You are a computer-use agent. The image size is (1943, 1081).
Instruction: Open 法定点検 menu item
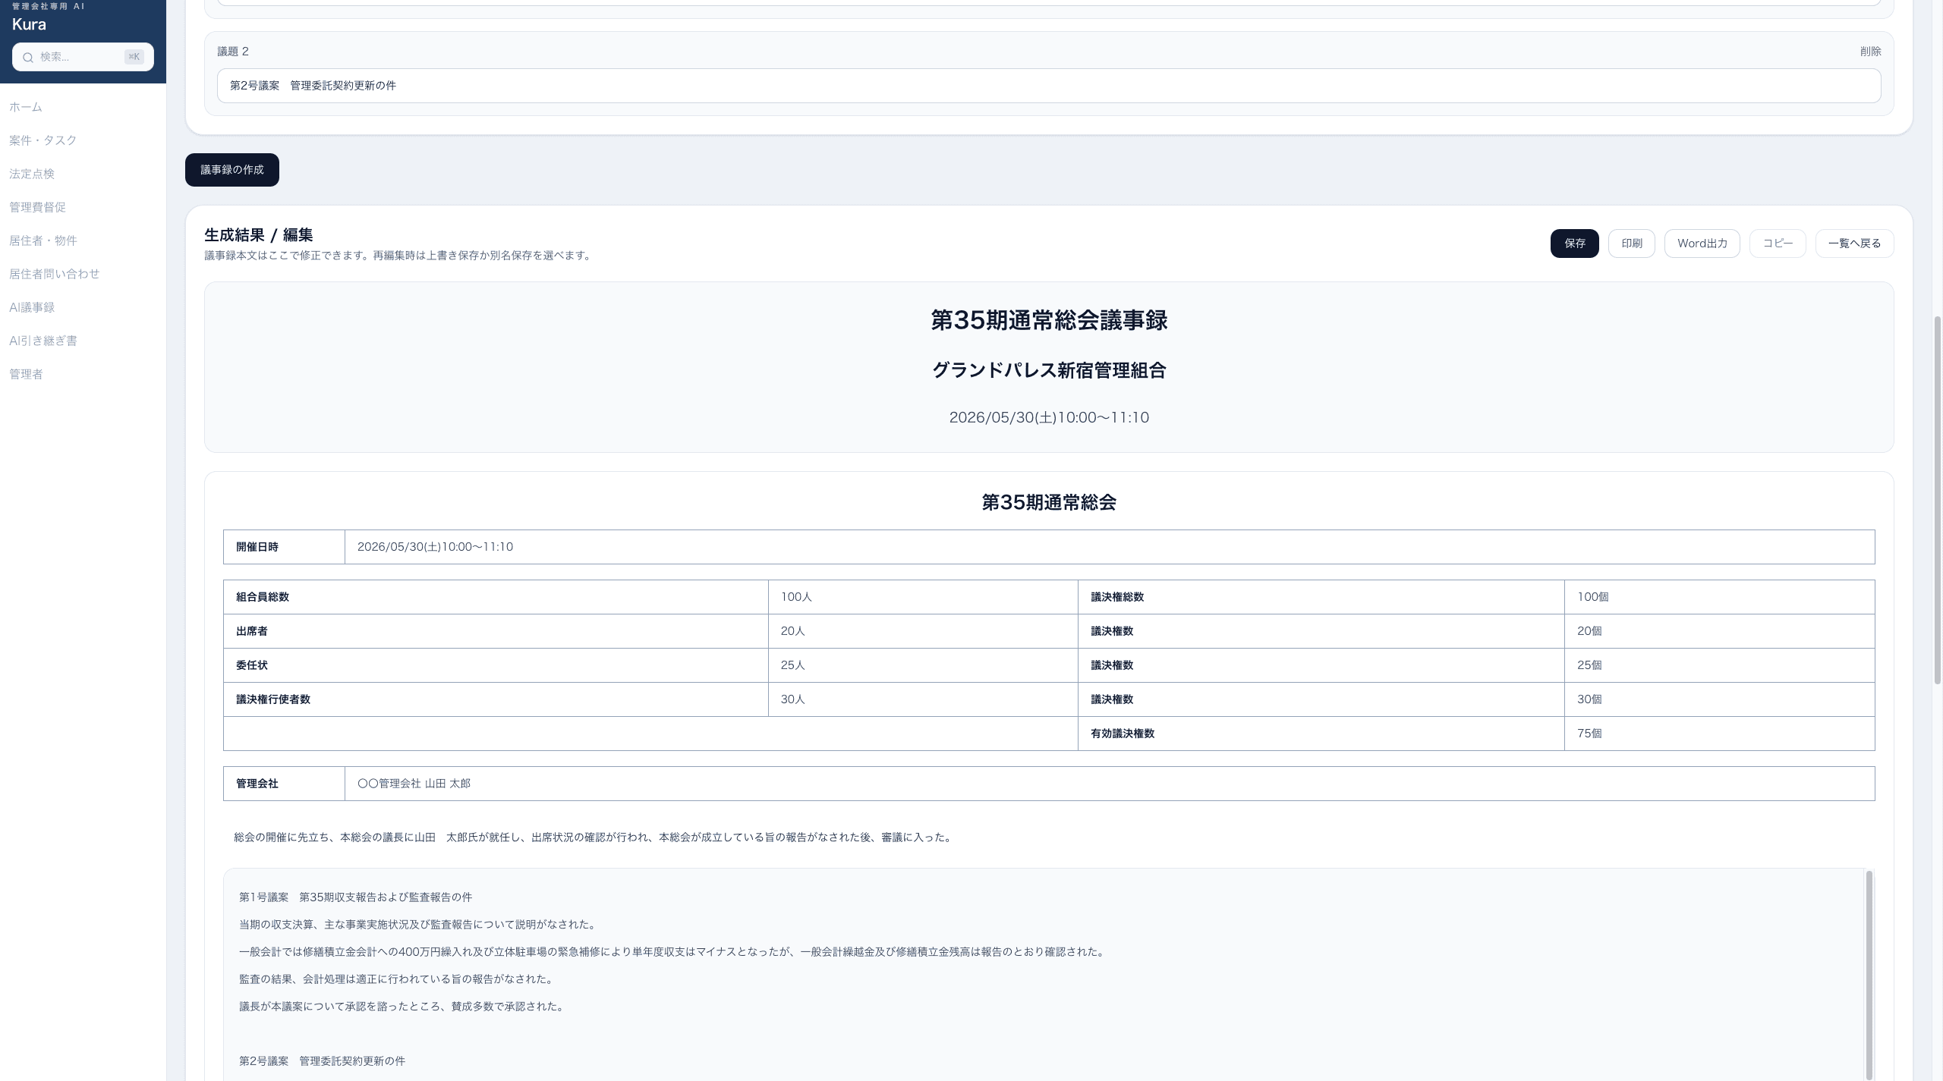(x=32, y=174)
